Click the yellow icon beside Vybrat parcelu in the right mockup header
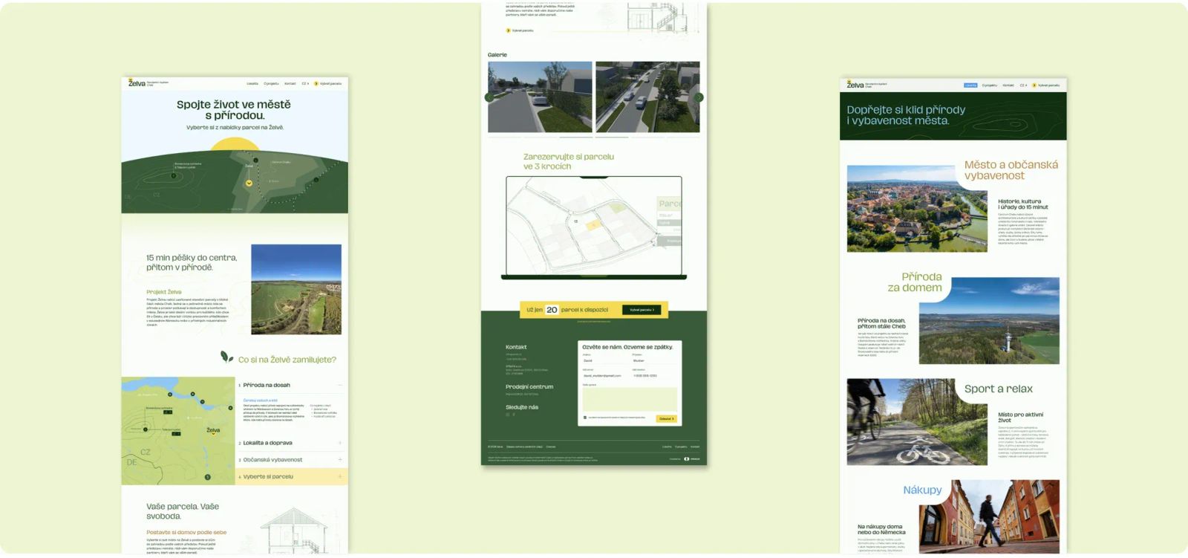The image size is (1188, 558). (x=1034, y=85)
